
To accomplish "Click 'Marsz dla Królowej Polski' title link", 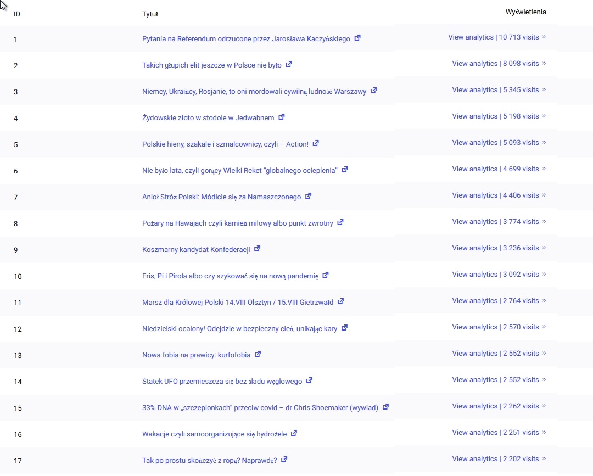I will (238, 303).
